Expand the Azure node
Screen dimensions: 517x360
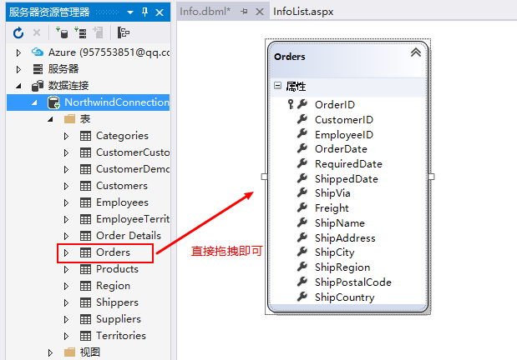(18, 52)
